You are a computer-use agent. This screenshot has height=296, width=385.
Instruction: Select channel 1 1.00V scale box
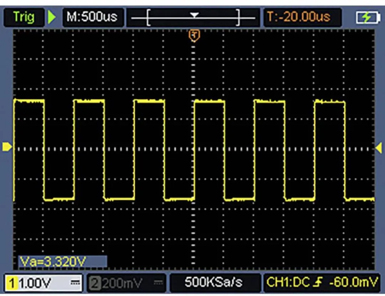tap(43, 283)
